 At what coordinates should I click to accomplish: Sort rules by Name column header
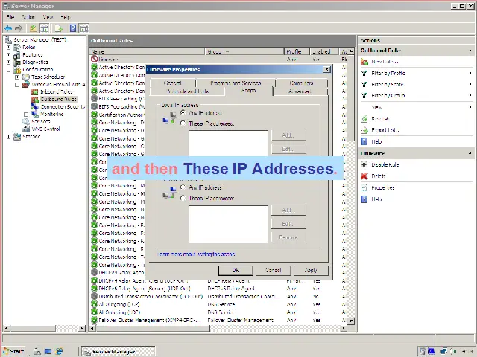(148, 51)
